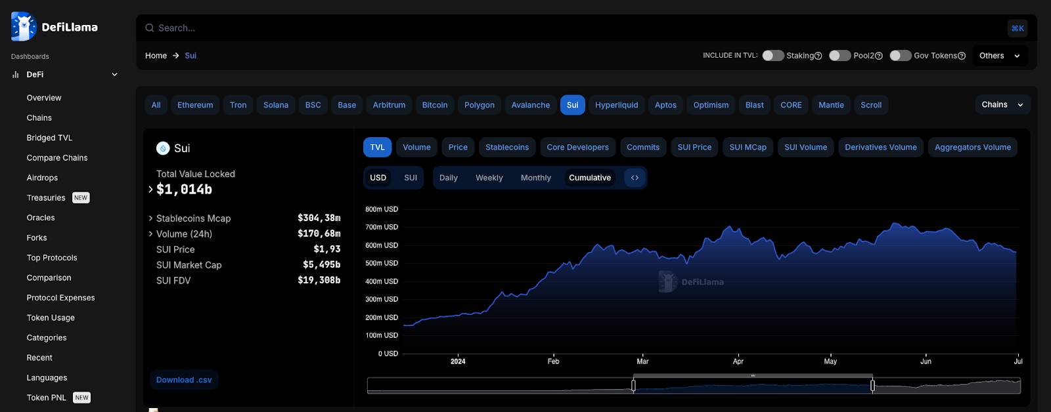Expand the Stablecoins Mcap row
The width and height of the screenshot is (1051, 412).
click(x=151, y=218)
